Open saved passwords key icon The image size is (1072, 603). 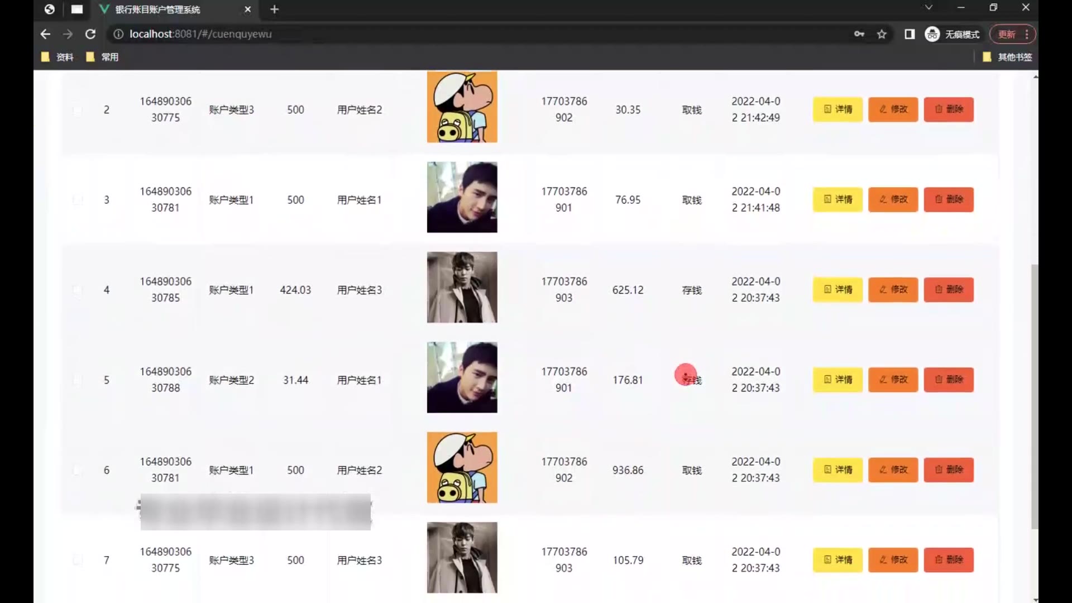[859, 34]
